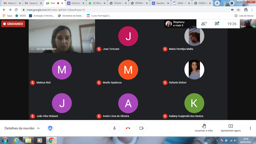Click the blue security shield icon

[x=50, y=128]
